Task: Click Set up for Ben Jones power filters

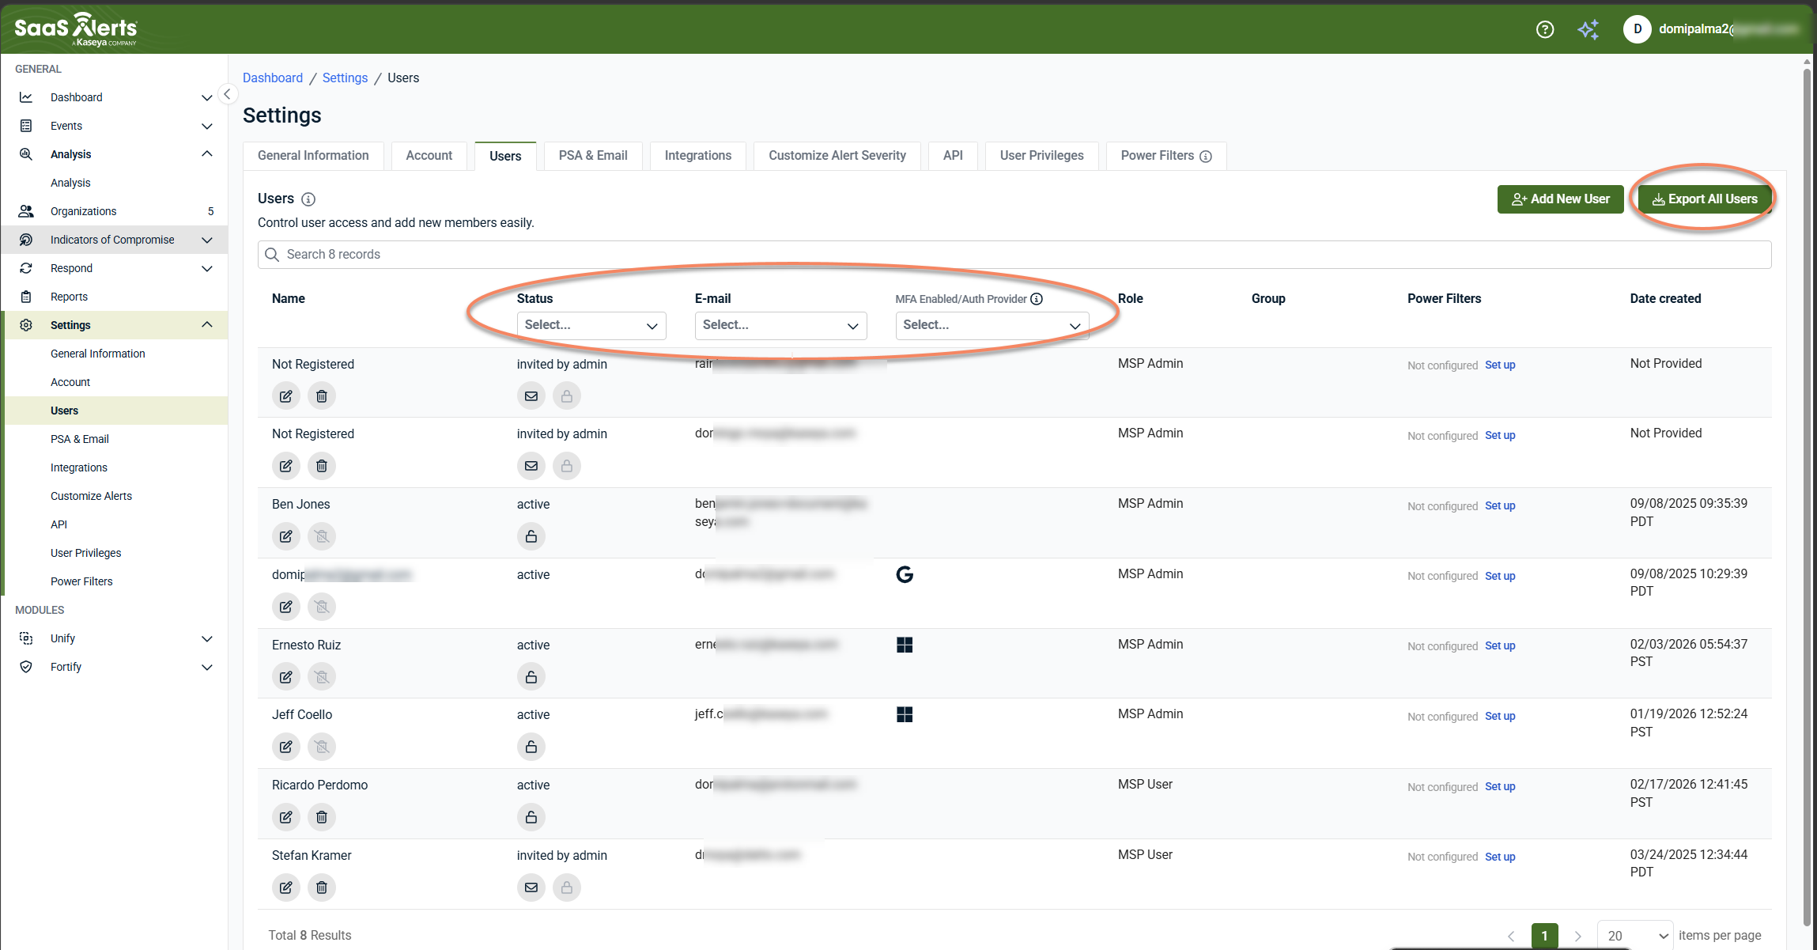Action: 1500,506
